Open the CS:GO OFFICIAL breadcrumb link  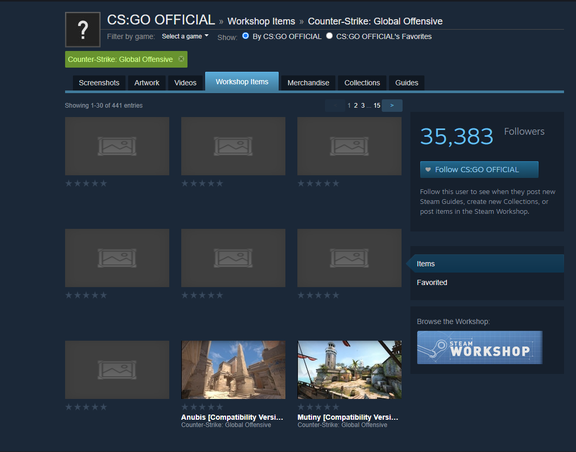[161, 20]
